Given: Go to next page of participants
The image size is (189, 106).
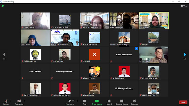Looking at the screenshot, I should click(185, 54).
